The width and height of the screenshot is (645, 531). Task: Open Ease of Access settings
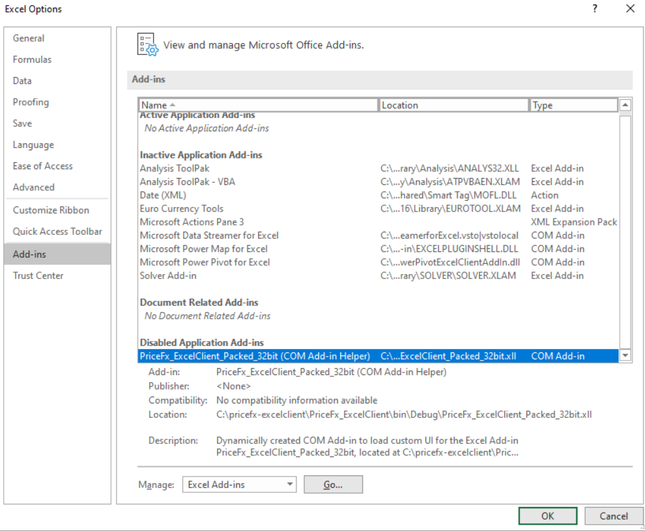click(42, 166)
